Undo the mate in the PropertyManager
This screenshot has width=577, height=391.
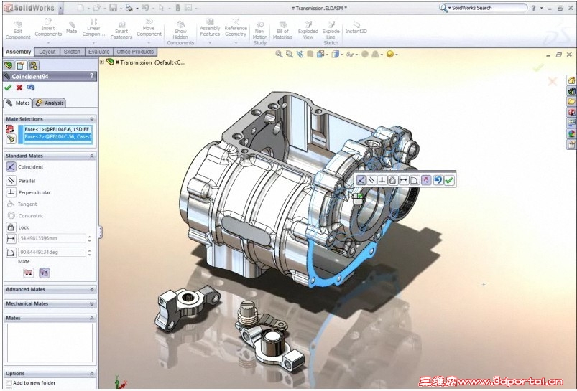tap(31, 88)
